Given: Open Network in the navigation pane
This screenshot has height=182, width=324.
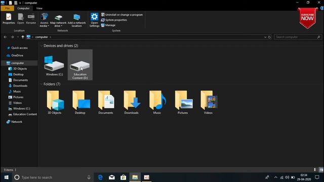Looking at the screenshot, I should pos(17,122).
